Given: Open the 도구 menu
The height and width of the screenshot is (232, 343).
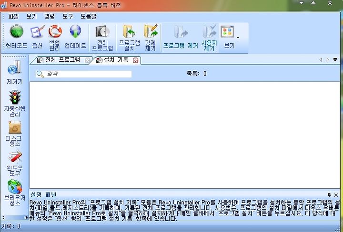Looking at the screenshot, I should pyautogui.click(x=68, y=16).
